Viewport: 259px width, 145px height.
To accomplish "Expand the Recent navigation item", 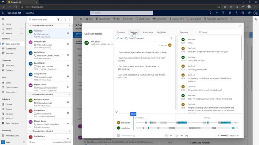I will [21, 29].
